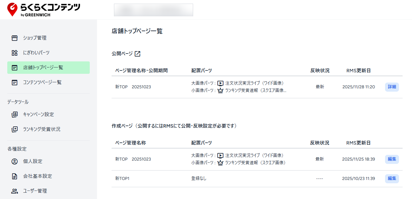Click the 新TOP1 page name

tap(122, 179)
